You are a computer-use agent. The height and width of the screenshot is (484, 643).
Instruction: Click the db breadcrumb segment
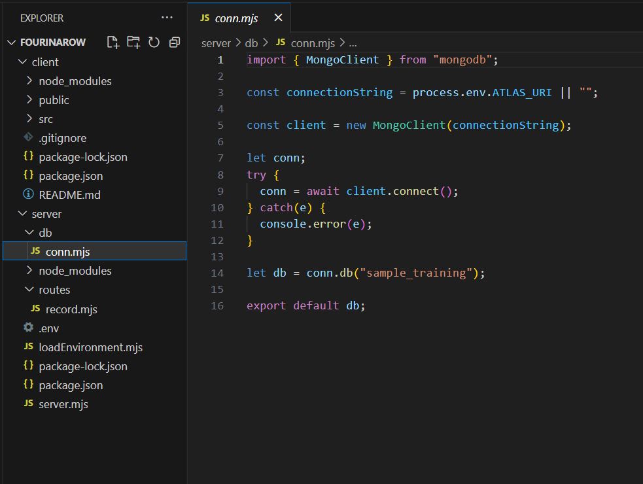click(251, 43)
